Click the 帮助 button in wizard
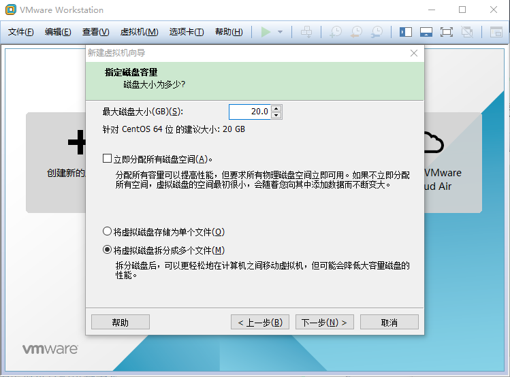 (121, 322)
